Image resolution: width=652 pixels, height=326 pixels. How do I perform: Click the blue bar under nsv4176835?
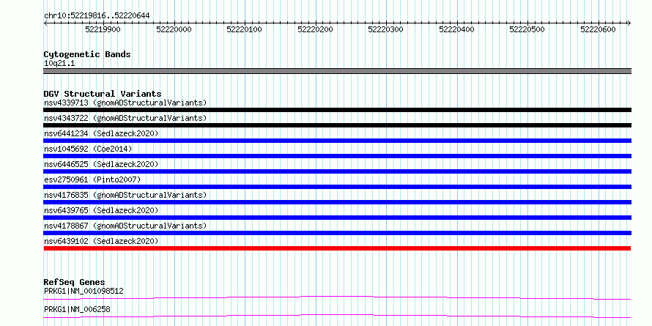(337, 202)
